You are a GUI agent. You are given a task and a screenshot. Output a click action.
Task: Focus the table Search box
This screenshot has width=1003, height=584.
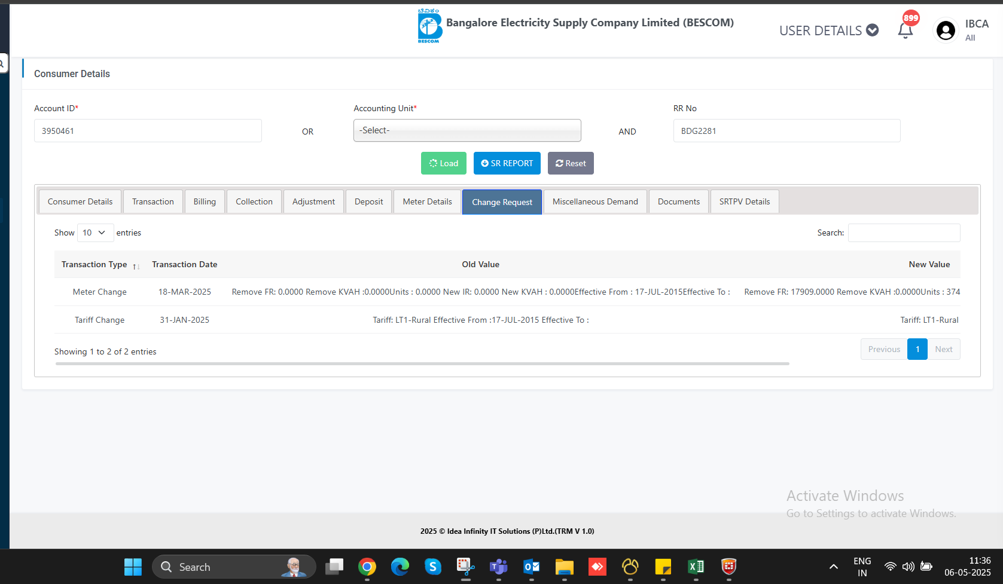(x=904, y=233)
